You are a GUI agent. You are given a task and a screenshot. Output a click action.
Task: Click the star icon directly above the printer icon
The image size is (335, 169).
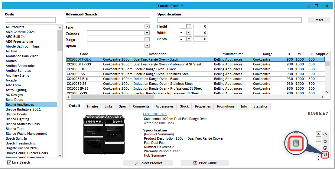coord(325,141)
